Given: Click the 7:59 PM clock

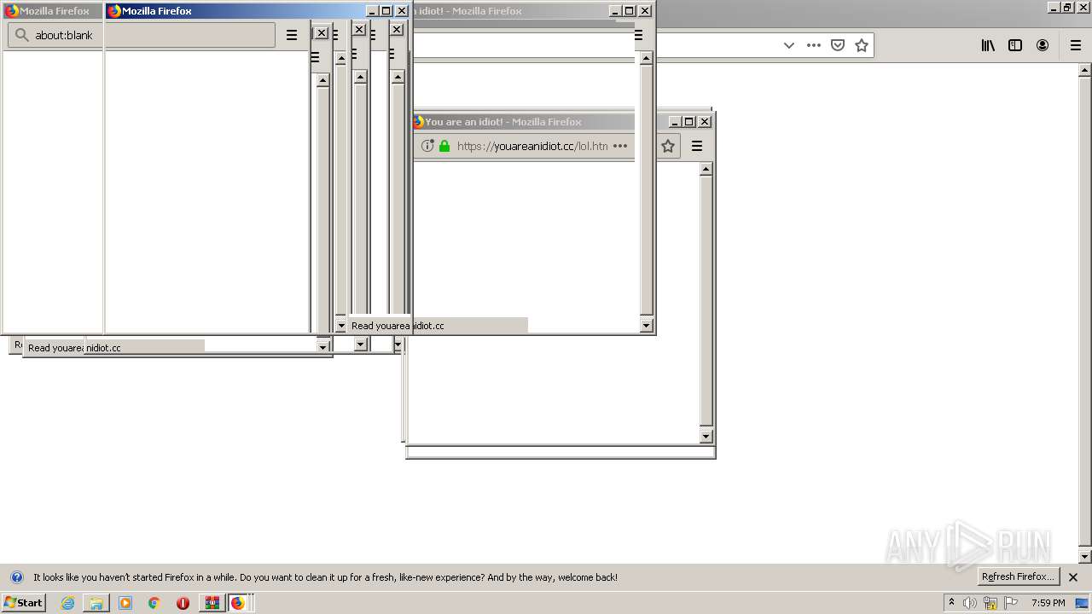Looking at the screenshot, I should [x=1048, y=603].
